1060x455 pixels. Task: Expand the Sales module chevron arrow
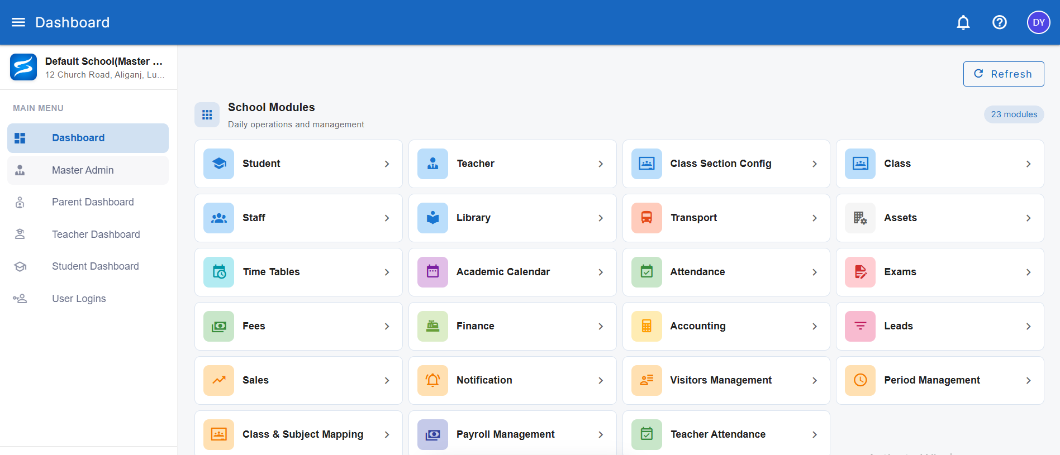click(387, 380)
